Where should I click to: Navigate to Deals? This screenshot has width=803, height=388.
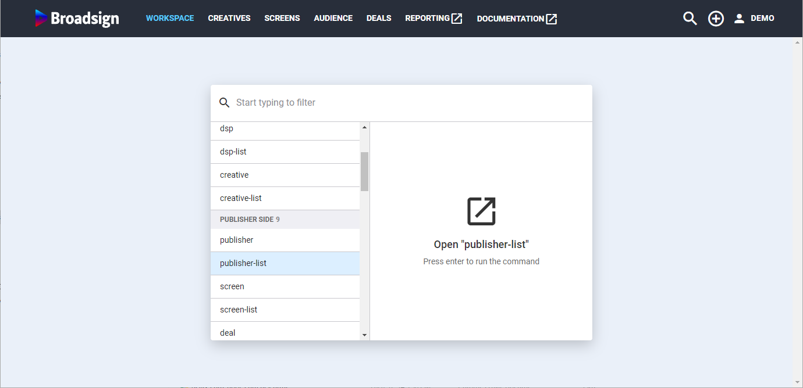[379, 19]
